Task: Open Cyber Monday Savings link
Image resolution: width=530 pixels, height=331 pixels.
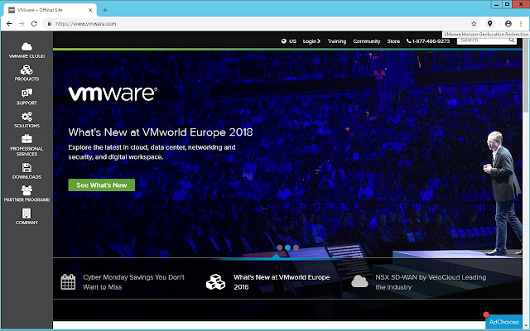Action: (134, 282)
